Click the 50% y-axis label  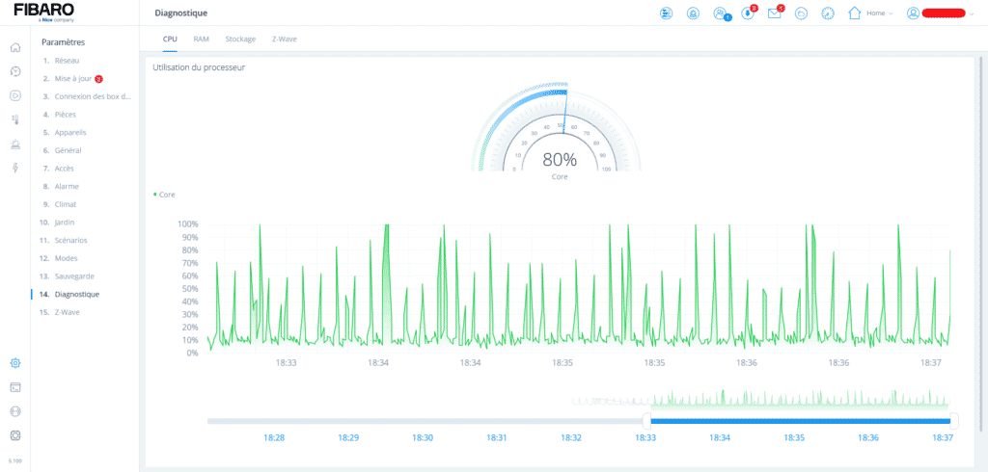190,289
